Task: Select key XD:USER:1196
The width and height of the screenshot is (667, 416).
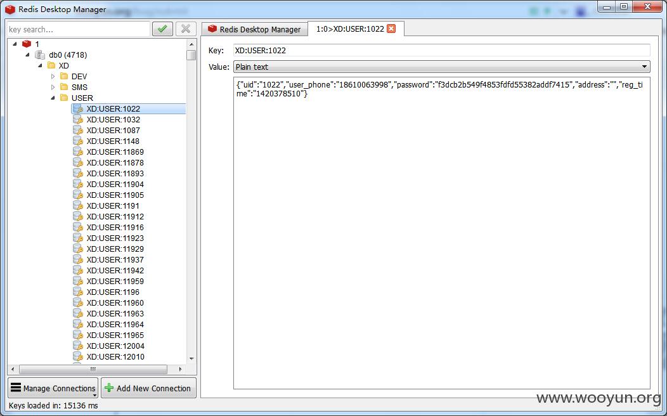Action: [113, 292]
